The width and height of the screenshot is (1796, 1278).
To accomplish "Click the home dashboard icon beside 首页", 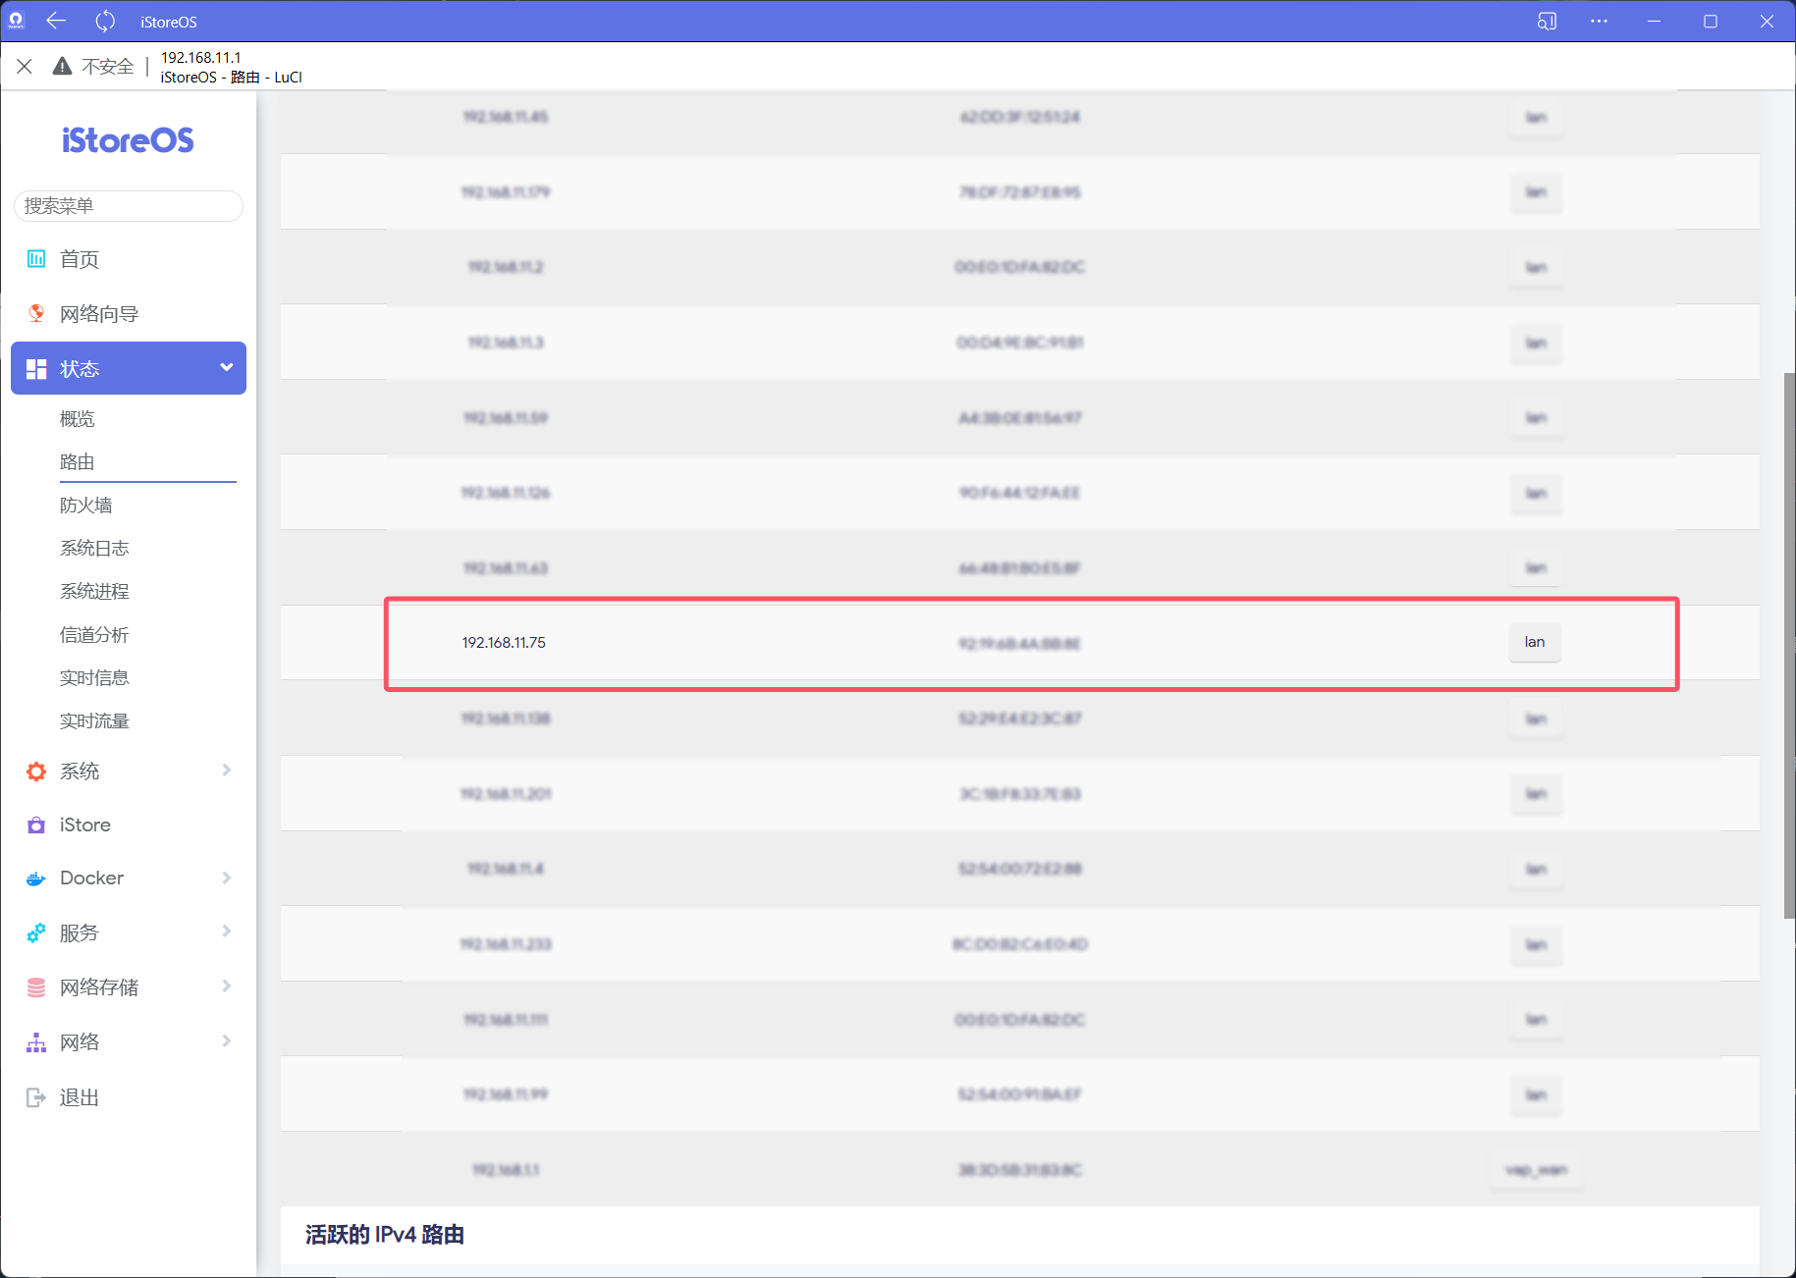I will 36,259.
